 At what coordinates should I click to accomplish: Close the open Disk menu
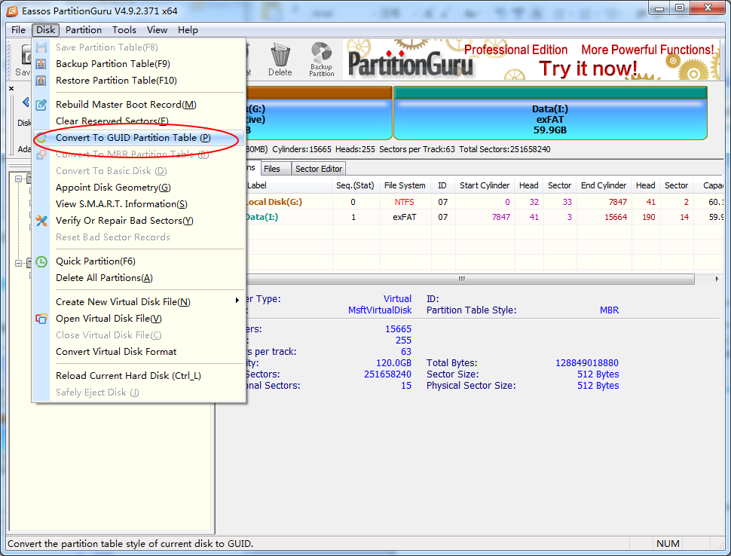point(46,30)
